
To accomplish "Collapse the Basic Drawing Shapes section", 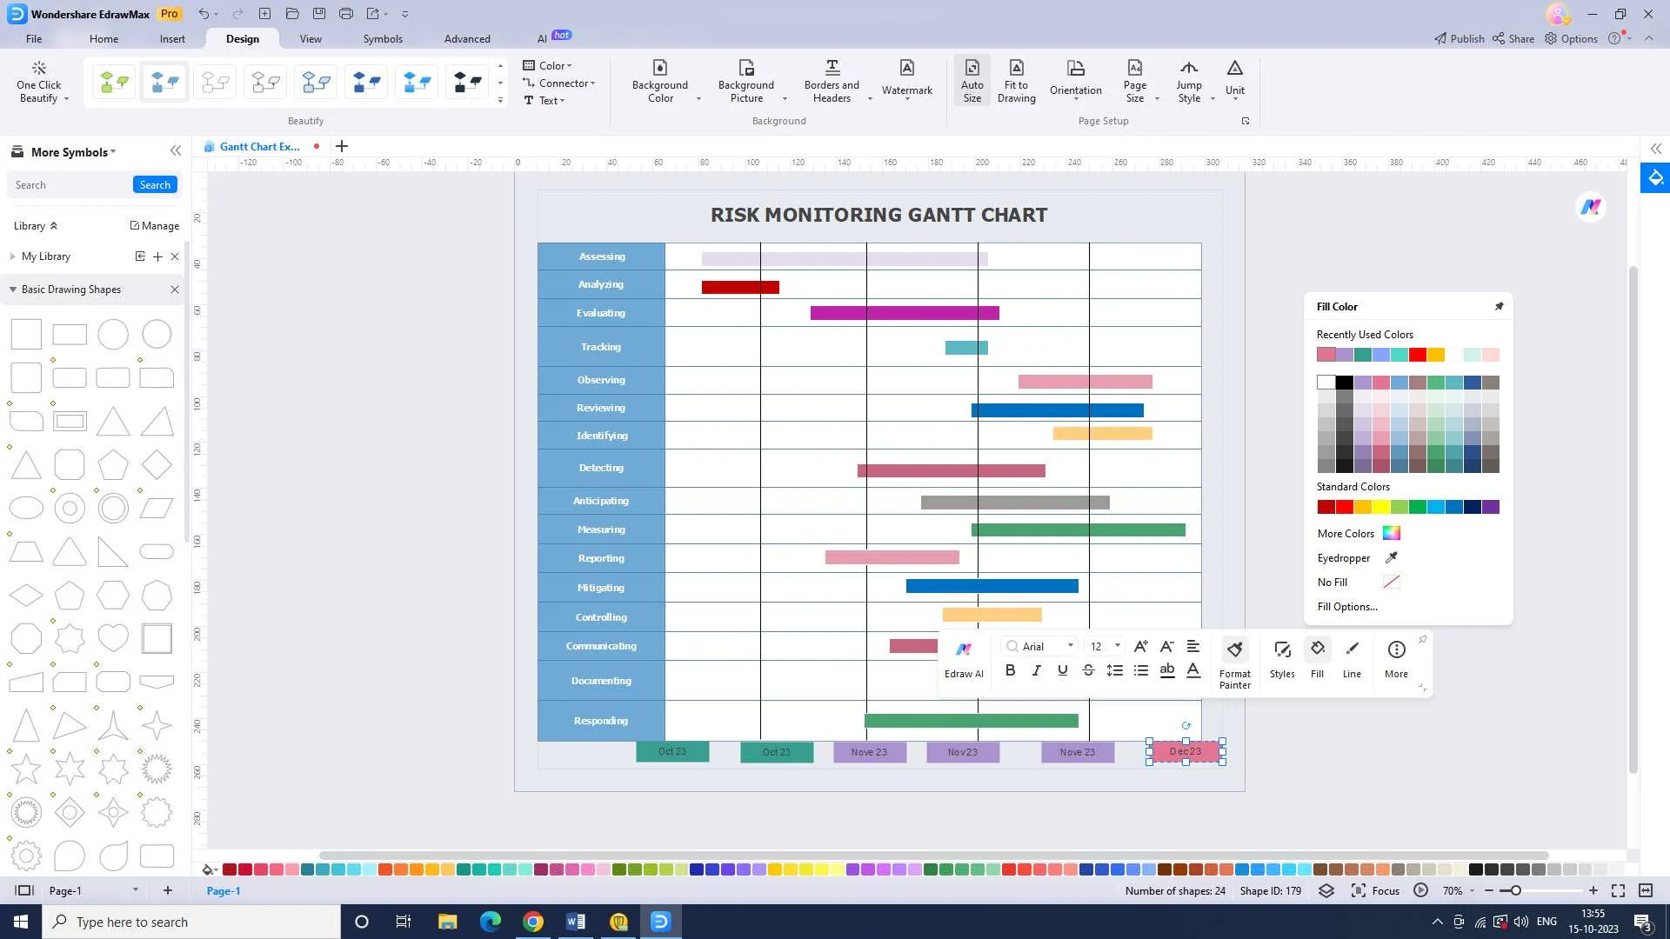I will coord(13,290).
